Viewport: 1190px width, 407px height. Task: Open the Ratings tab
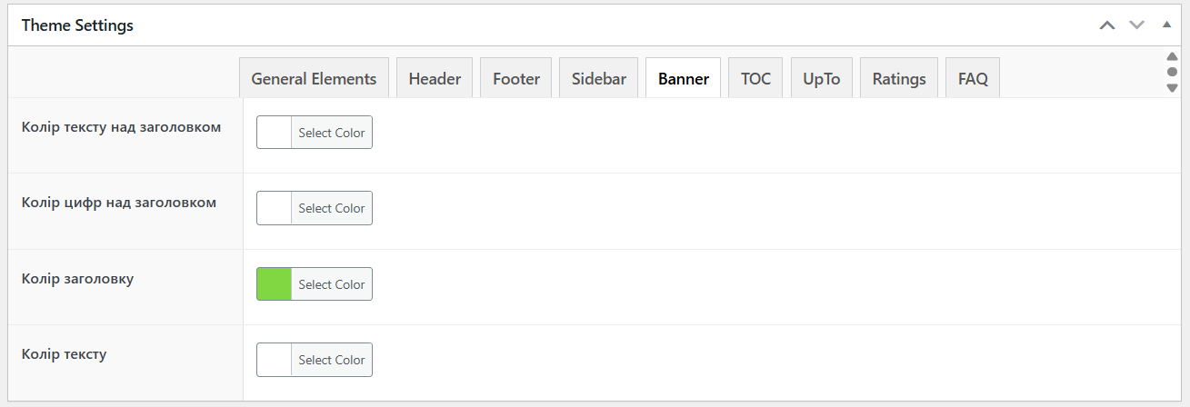click(x=898, y=79)
